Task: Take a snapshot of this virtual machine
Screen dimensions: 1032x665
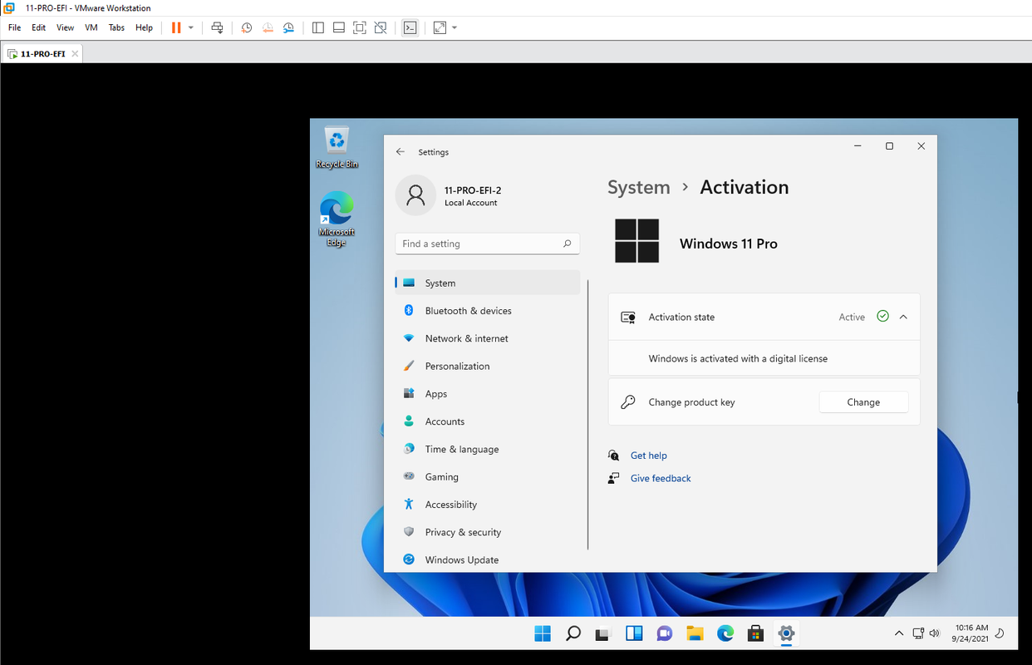Action: point(247,27)
